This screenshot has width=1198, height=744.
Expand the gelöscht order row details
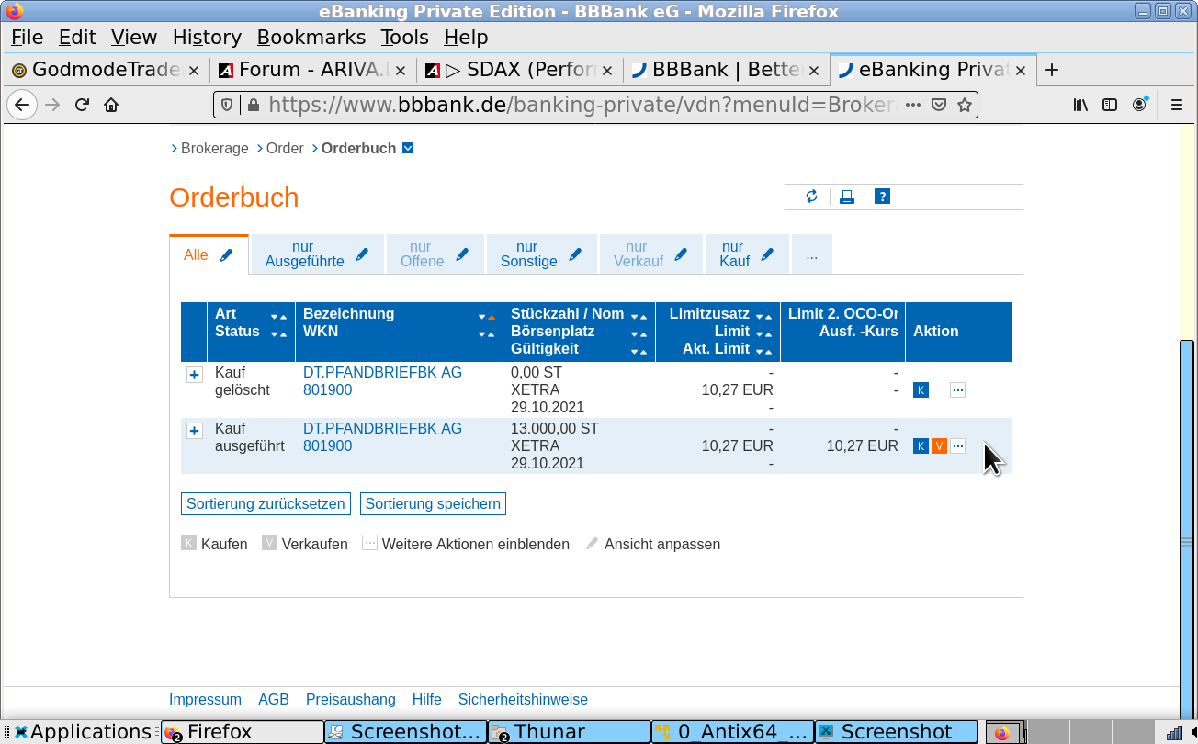pyautogui.click(x=194, y=375)
